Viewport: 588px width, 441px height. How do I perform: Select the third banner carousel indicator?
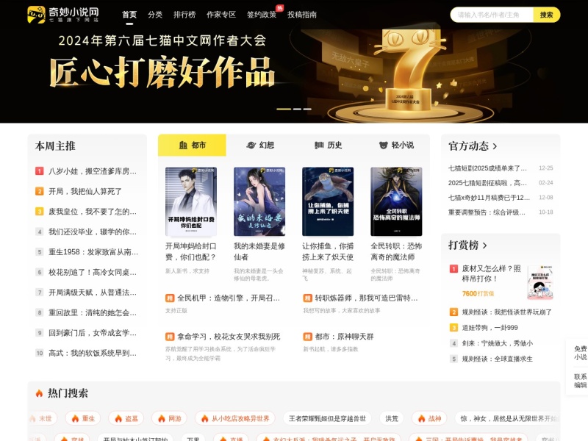[307, 109]
